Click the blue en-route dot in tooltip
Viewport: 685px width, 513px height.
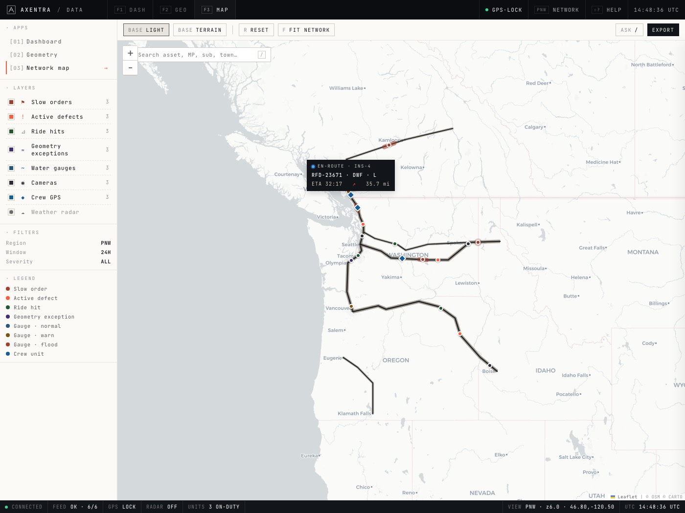(313, 167)
